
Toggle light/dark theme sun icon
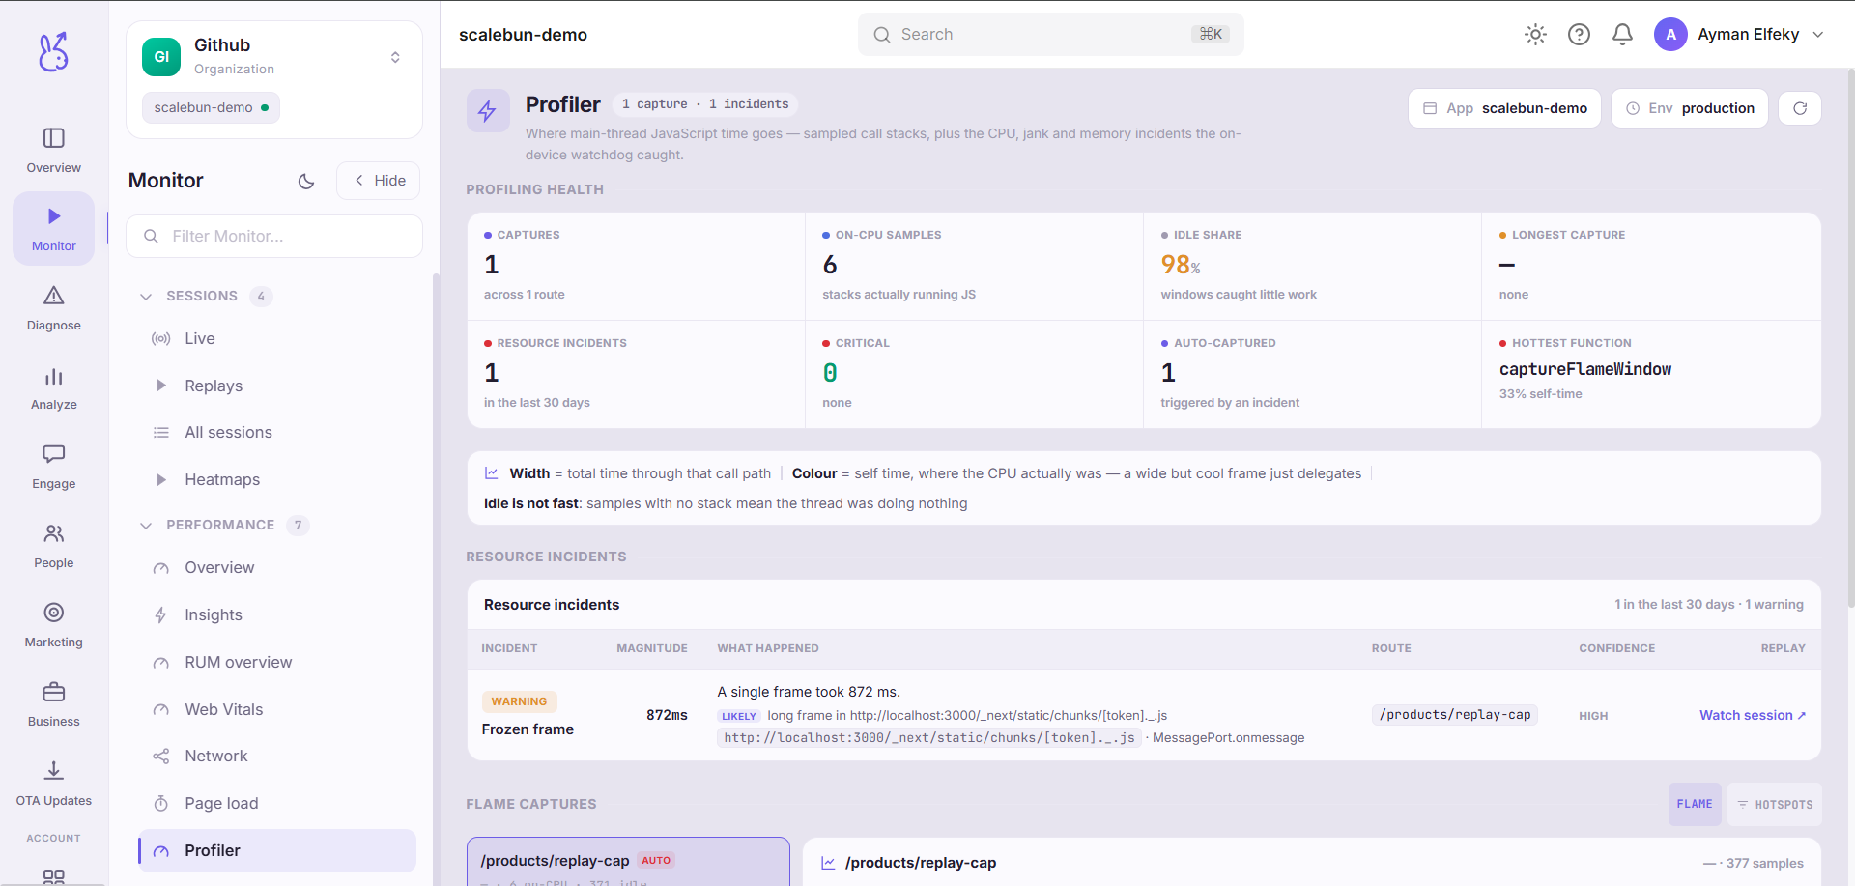point(1535,35)
